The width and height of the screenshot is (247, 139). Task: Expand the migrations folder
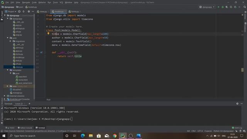10,41
